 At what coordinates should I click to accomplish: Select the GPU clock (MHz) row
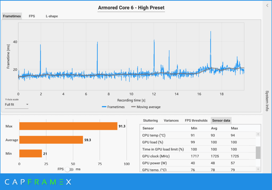click(x=198, y=156)
